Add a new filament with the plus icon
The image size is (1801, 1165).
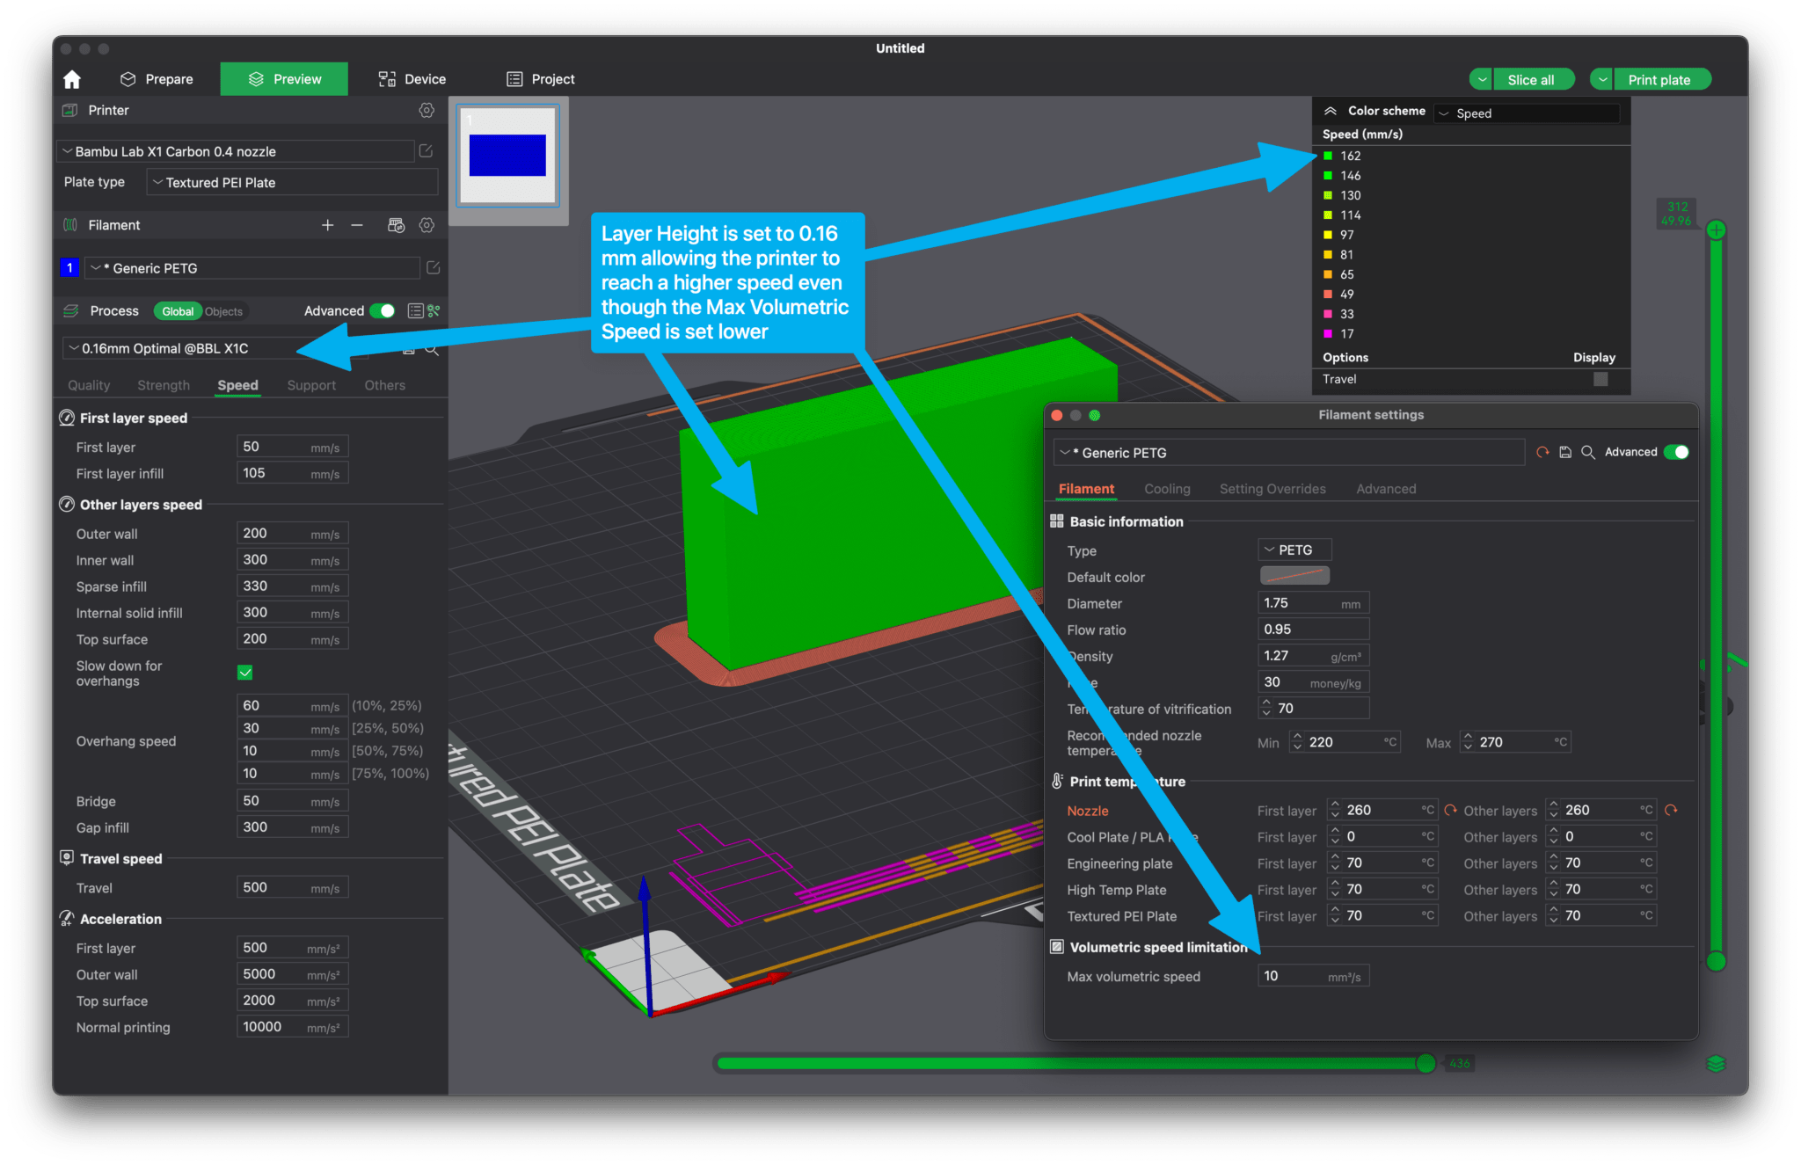point(327,225)
